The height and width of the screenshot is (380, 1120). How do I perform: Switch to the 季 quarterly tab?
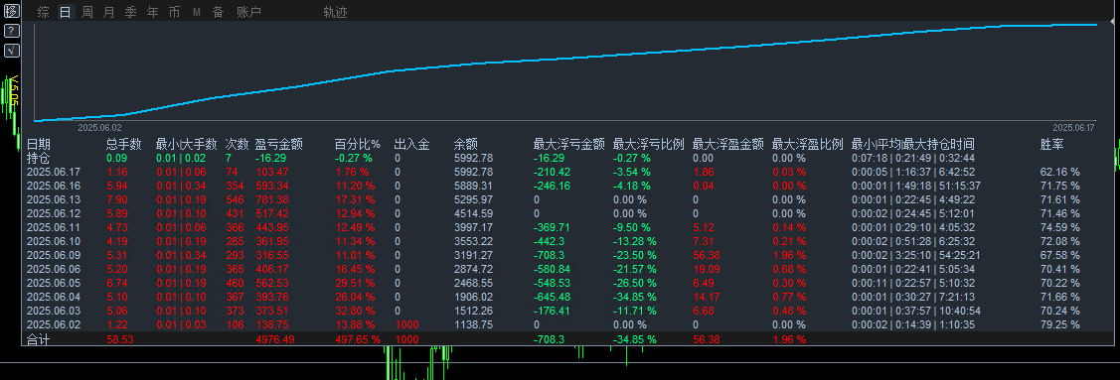[x=131, y=12]
